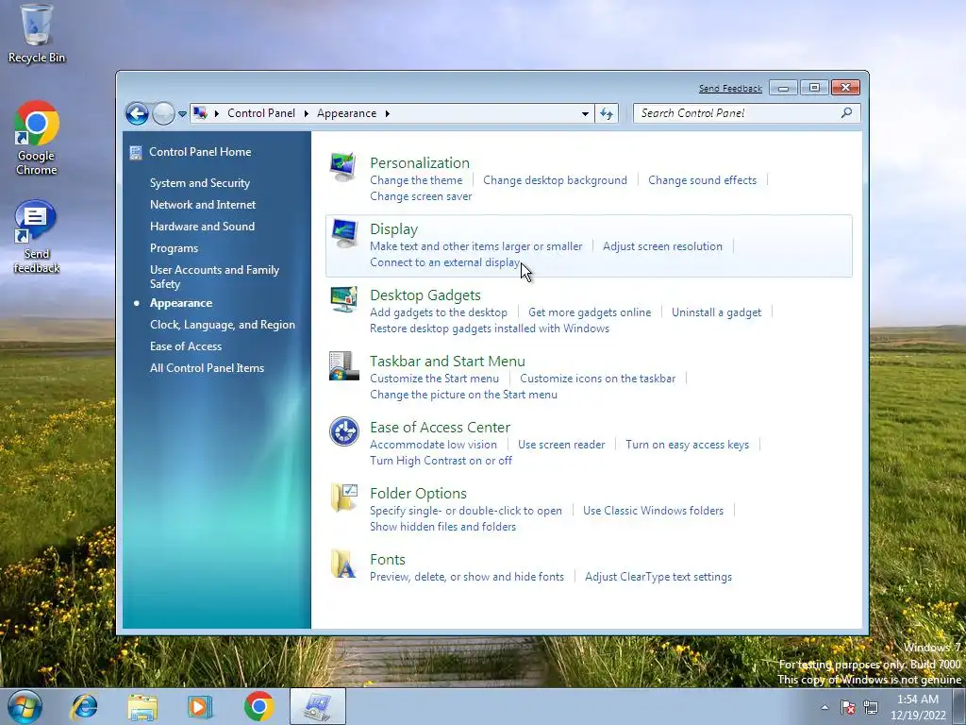Click Adjust ClearType text settings
Screen dimensions: 966x725
[658, 577]
